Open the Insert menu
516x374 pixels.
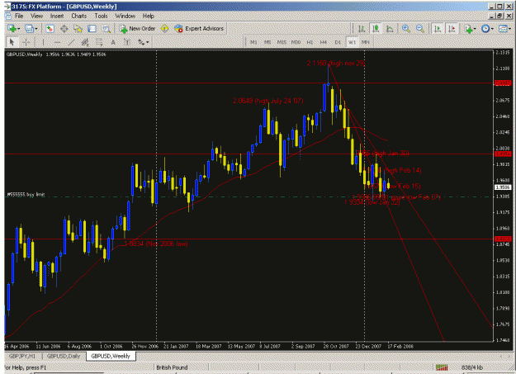click(x=57, y=16)
